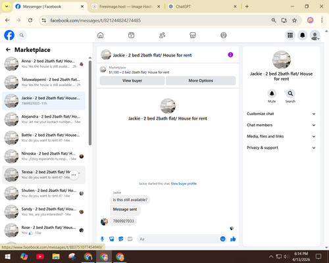Open conversation information purple icon
Image resolution: width=329 pixels, height=263 pixels.
click(x=230, y=55)
